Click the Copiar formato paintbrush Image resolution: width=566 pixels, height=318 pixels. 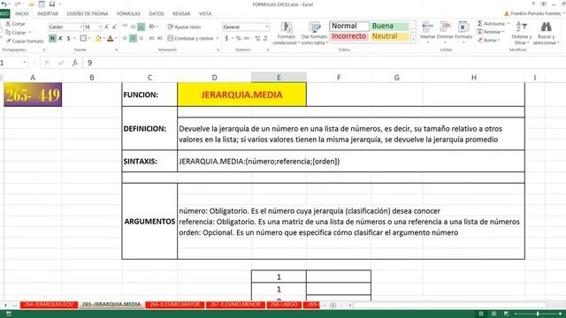[25, 42]
